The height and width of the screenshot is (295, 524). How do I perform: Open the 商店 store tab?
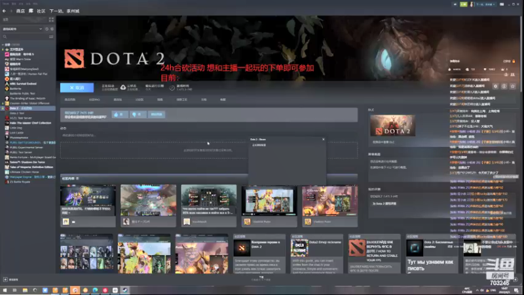click(20, 11)
